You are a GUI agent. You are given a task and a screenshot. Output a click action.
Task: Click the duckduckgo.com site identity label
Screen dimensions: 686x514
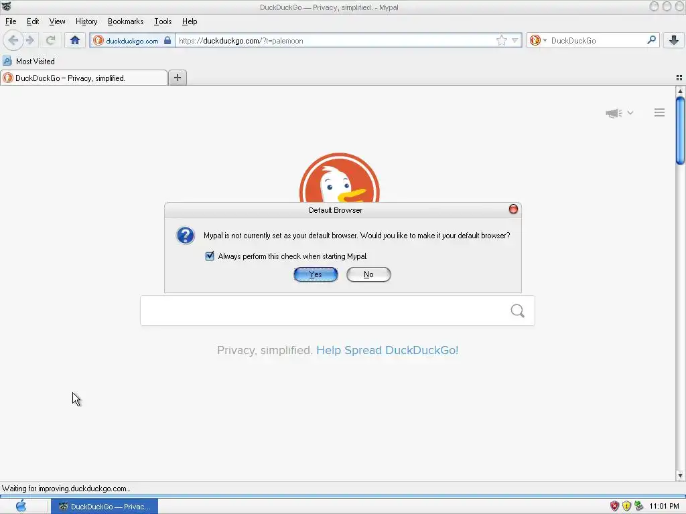[132, 41]
